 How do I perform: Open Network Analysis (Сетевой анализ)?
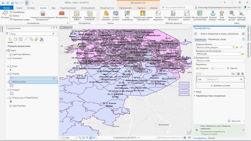point(187,16)
